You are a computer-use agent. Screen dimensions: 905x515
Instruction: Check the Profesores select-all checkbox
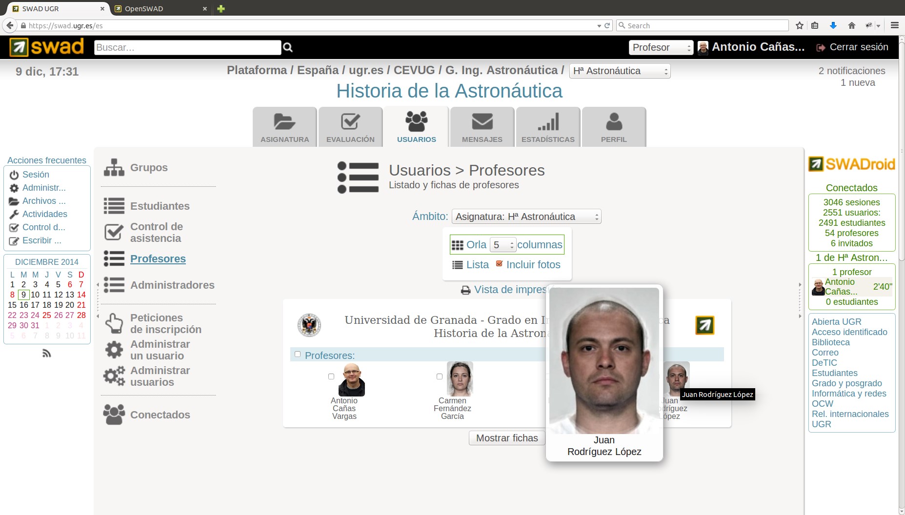[x=298, y=355]
